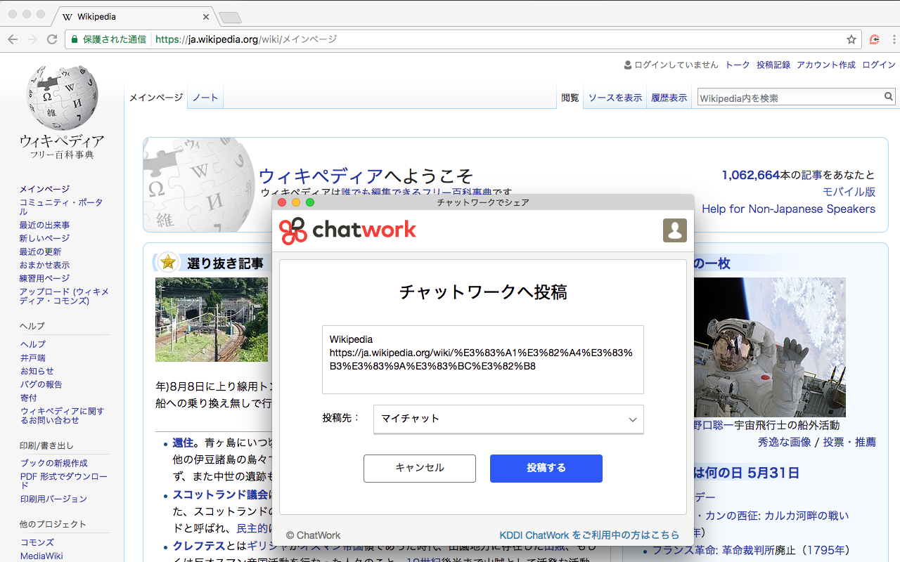Close the Wikipedia browser tab
Screen dimensions: 900x562
[x=205, y=17]
